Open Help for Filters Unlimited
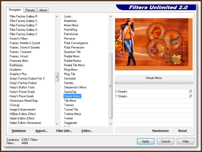The width and height of the screenshot is (202, 152). 186,141
